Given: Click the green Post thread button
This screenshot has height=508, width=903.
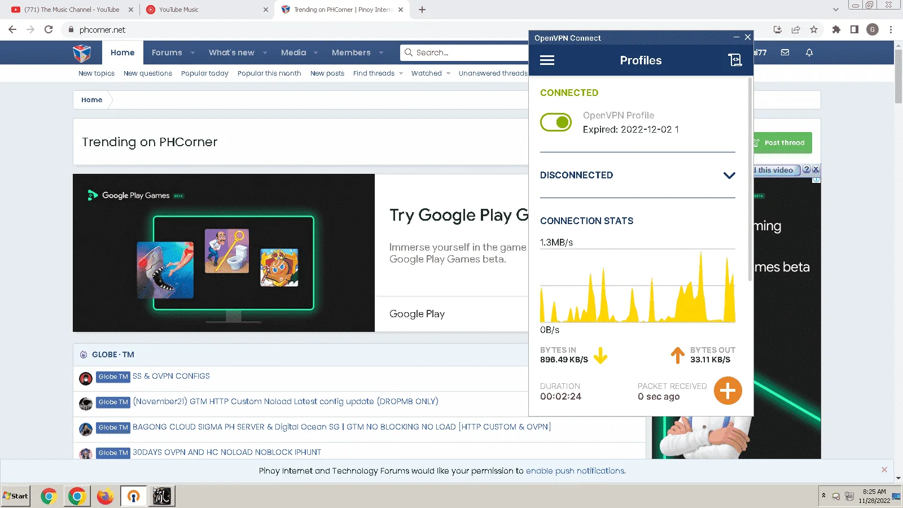Looking at the screenshot, I should tap(783, 143).
